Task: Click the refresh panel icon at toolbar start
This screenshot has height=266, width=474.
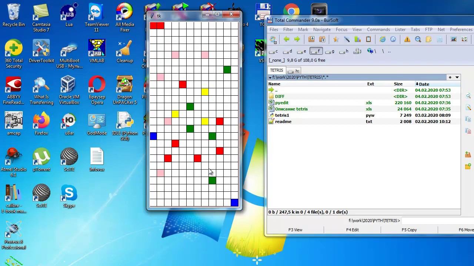Action: (x=273, y=39)
